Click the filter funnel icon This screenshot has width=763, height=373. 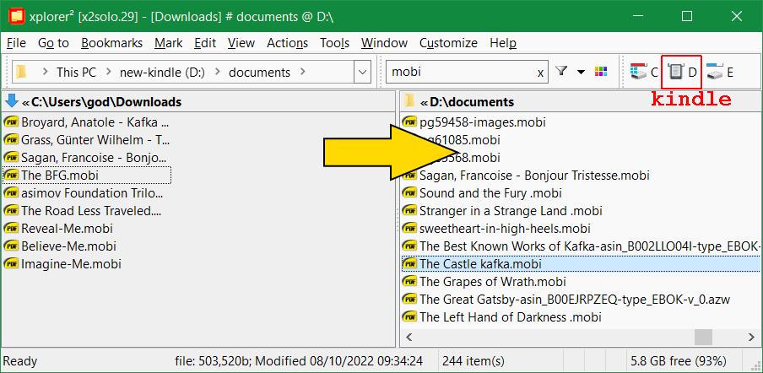pyautogui.click(x=561, y=73)
